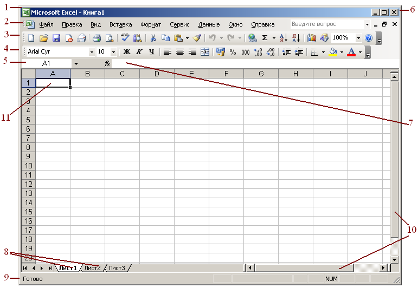Increase cell indent

pos(299,52)
